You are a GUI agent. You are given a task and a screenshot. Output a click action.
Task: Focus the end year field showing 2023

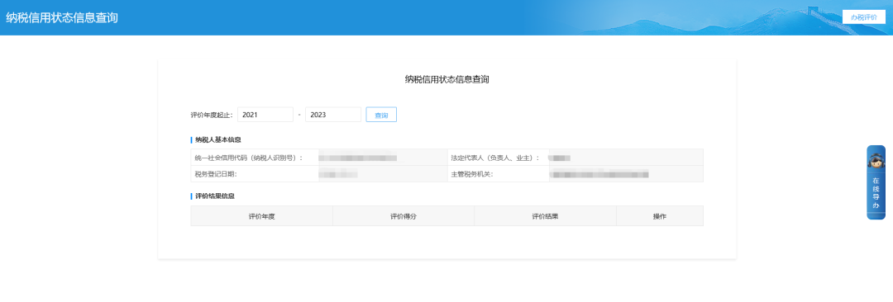[x=333, y=115]
